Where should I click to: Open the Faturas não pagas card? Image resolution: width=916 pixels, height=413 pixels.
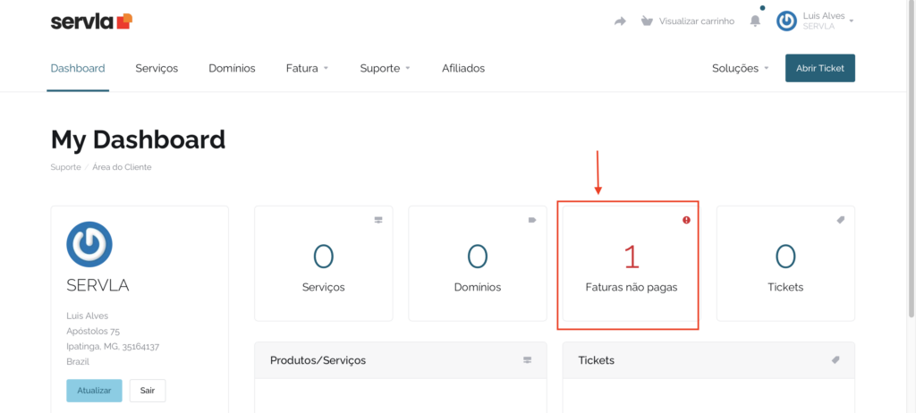632,264
